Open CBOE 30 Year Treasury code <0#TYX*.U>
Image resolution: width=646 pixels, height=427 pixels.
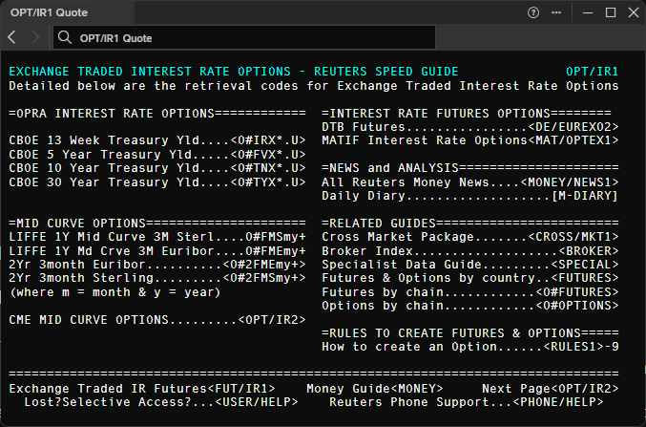click(268, 182)
